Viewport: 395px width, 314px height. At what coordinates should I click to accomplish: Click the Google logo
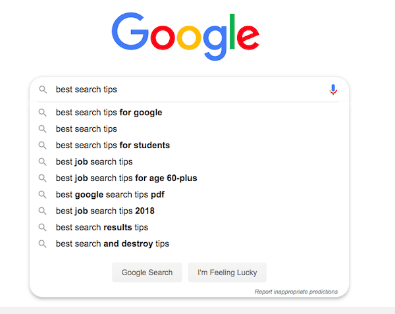186,36
